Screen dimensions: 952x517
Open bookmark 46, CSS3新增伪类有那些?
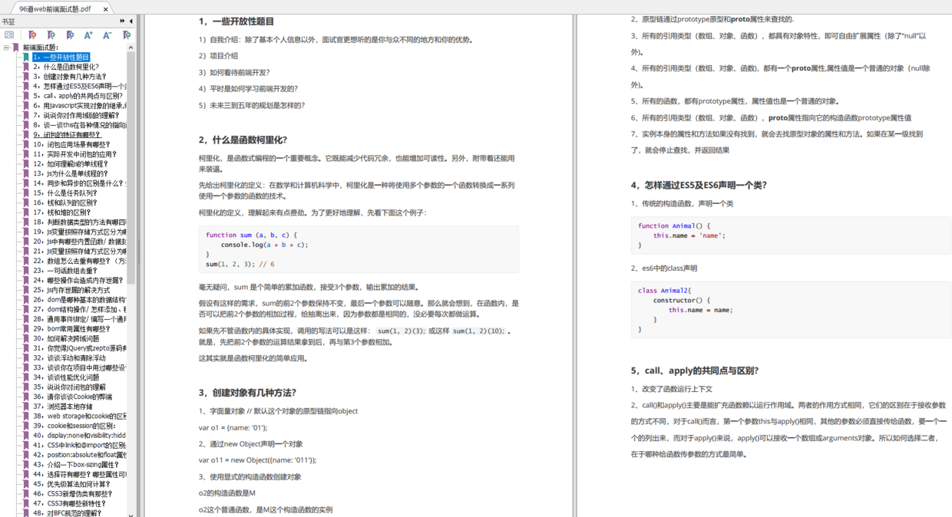click(74, 494)
